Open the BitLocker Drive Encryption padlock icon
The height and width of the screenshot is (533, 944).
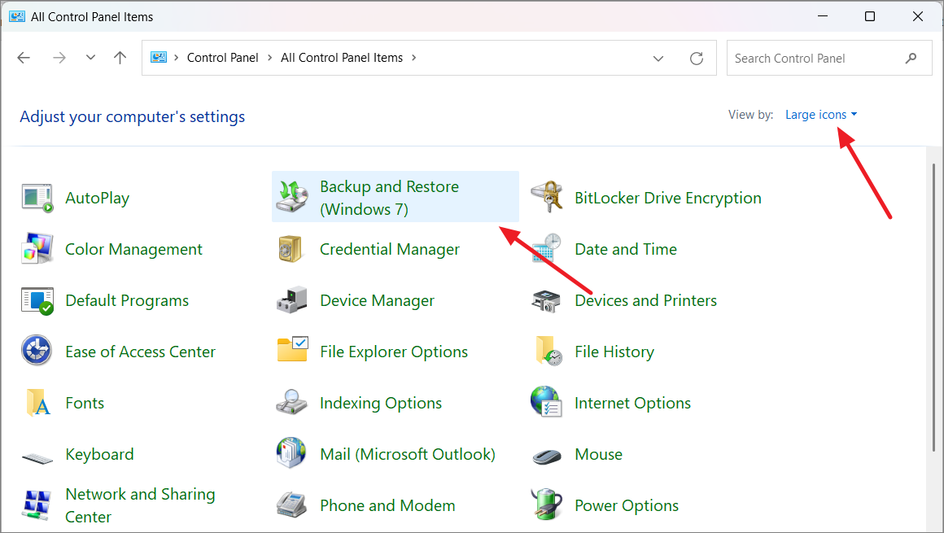click(x=547, y=197)
